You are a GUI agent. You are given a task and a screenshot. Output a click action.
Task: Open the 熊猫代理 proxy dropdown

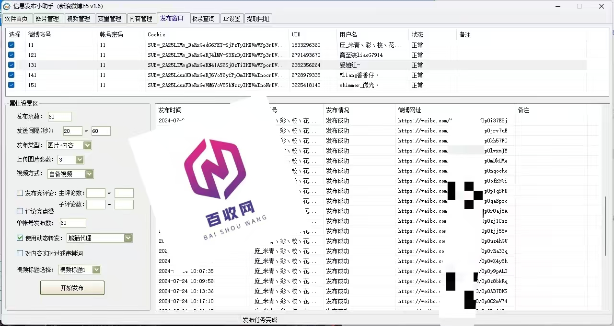pos(127,238)
